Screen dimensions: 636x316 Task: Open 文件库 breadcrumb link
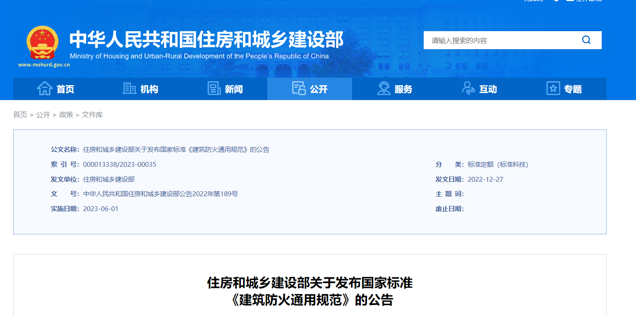coord(92,115)
